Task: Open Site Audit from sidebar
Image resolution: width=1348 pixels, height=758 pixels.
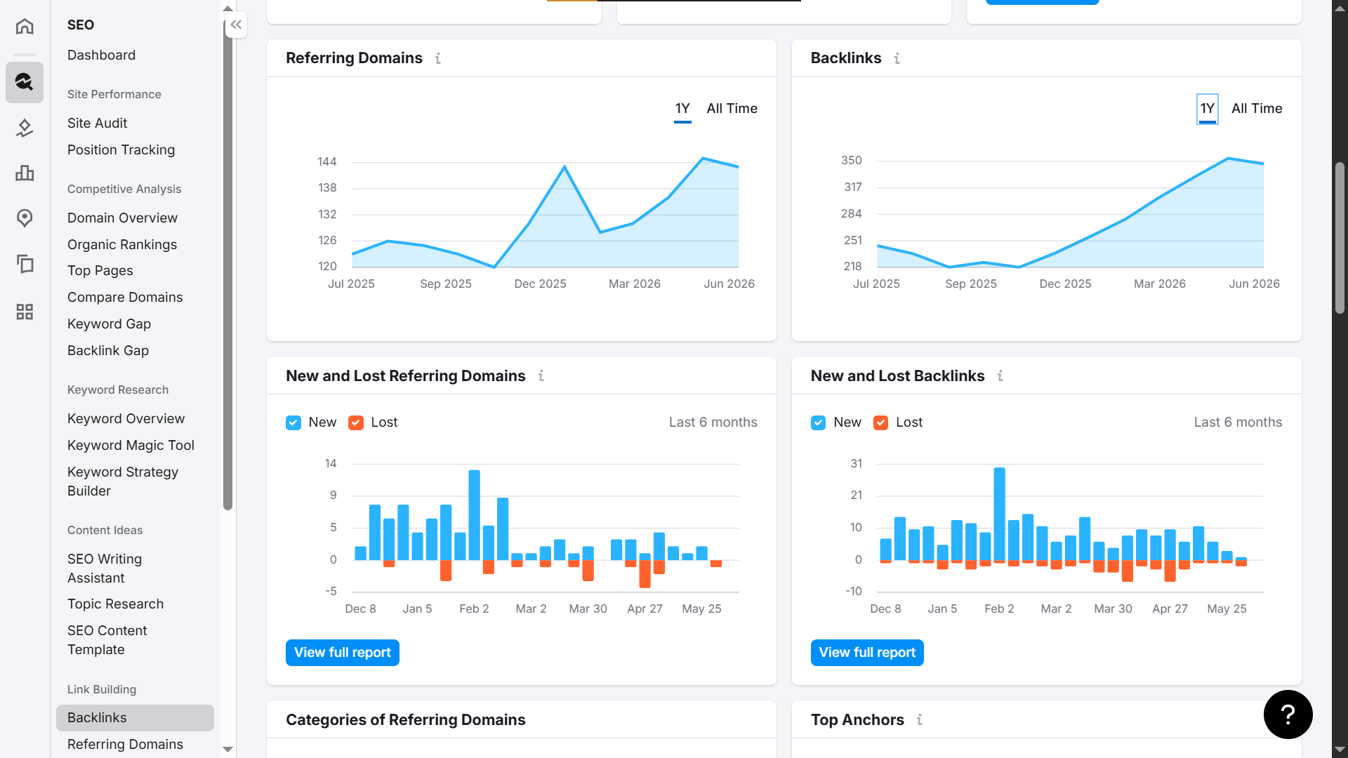Action: pos(98,124)
